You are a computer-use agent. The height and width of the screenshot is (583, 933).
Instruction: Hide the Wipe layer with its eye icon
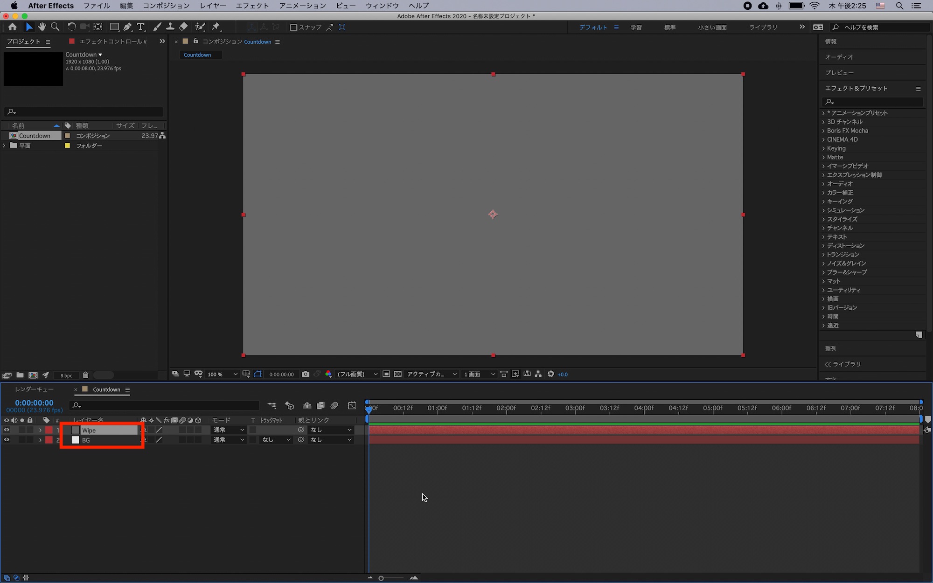[7, 430]
